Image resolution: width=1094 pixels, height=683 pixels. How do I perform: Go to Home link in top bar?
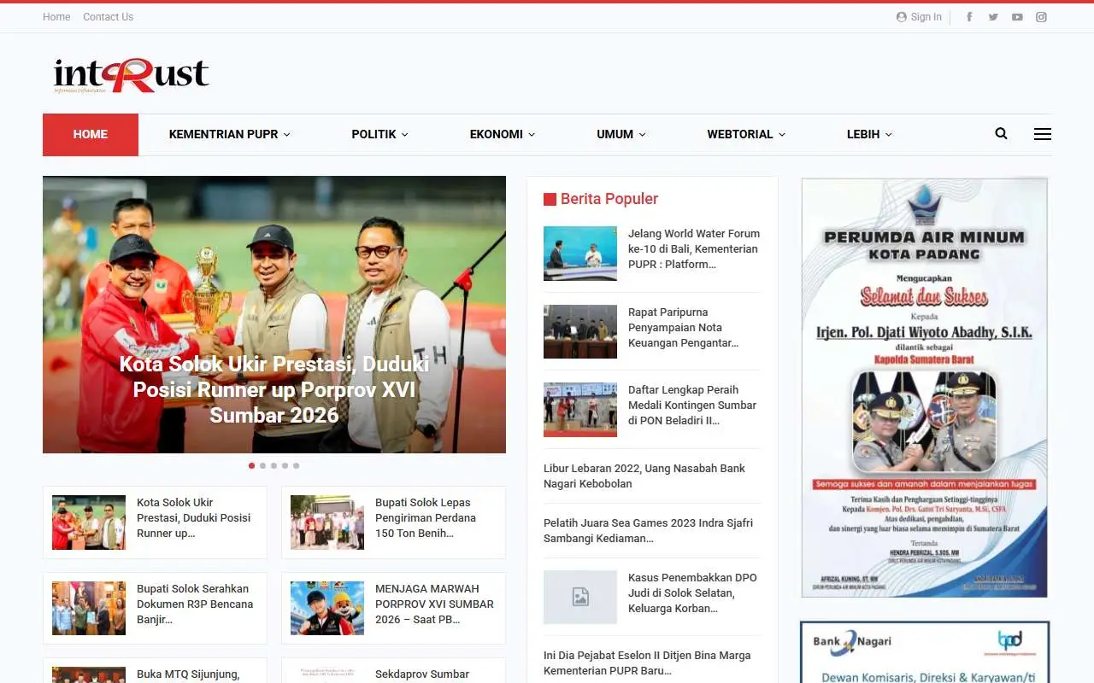pos(56,17)
